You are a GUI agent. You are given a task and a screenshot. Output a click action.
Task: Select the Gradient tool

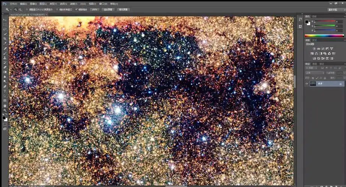pyautogui.click(x=5, y=72)
